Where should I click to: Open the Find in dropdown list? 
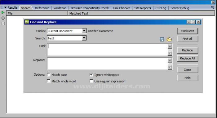(x=84, y=31)
